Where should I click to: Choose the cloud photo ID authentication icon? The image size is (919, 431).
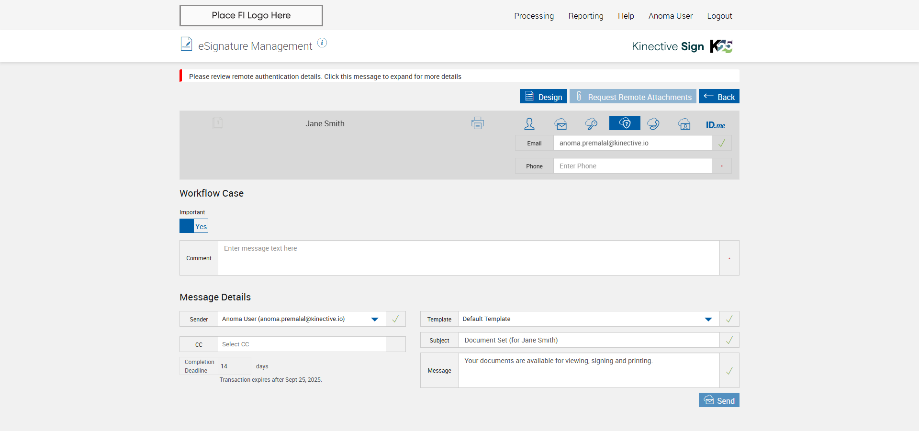(684, 124)
